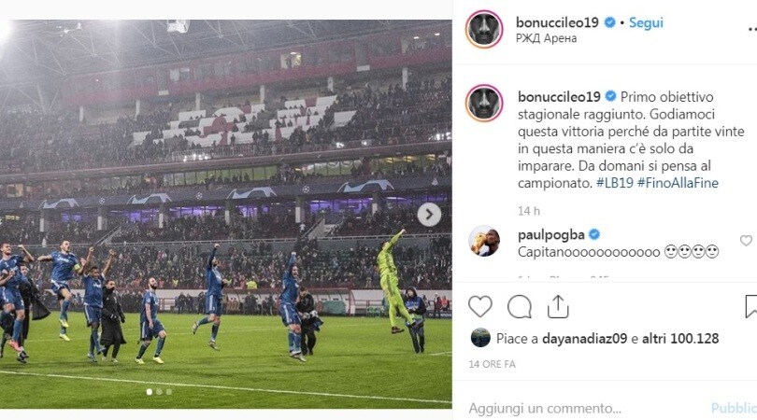Image resolution: width=757 pixels, height=420 pixels.
Task: Click the Segui follow button
Action: pyautogui.click(x=646, y=22)
